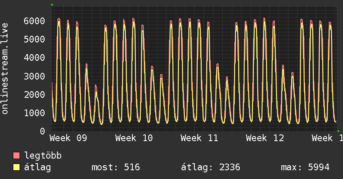Click the 1000 y-axis label
343x179 pixels.
click(x=35, y=113)
